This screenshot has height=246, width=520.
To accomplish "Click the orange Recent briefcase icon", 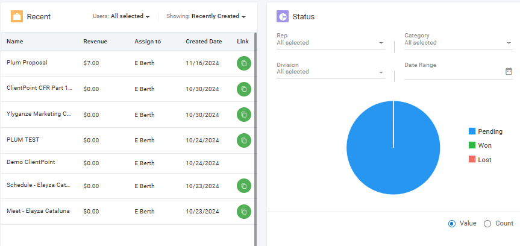I will (x=17, y=16).
